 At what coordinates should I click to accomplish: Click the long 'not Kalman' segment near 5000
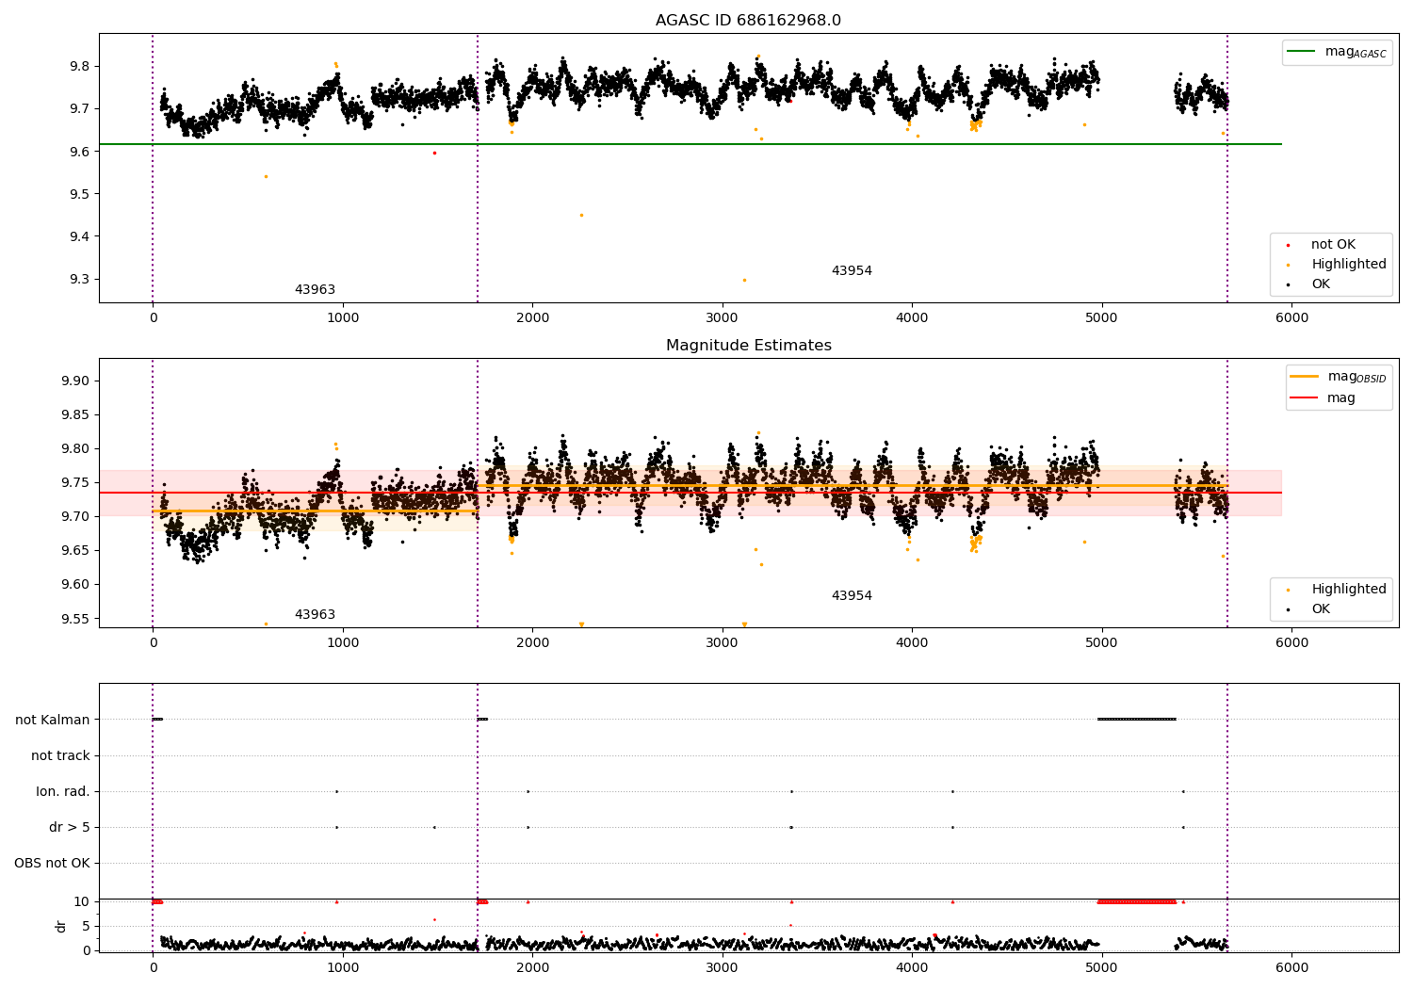pyautogui.click(x=1137, y=720)
